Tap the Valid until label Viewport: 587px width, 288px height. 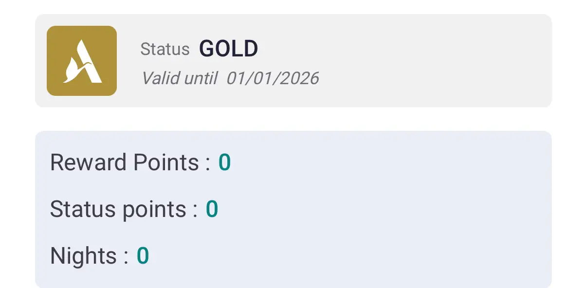click(179, 78)
